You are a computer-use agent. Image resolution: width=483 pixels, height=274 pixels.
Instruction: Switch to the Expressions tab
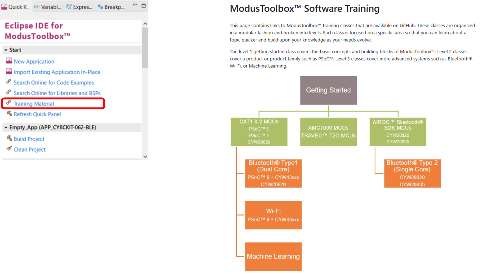tap(79, 7)
